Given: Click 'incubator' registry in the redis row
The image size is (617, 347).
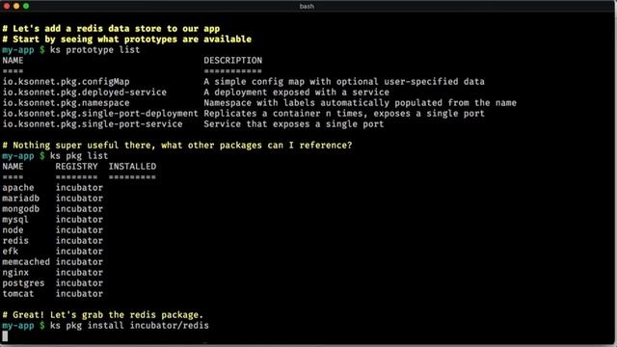Looking at the screenshot, I should pos(79,241).
